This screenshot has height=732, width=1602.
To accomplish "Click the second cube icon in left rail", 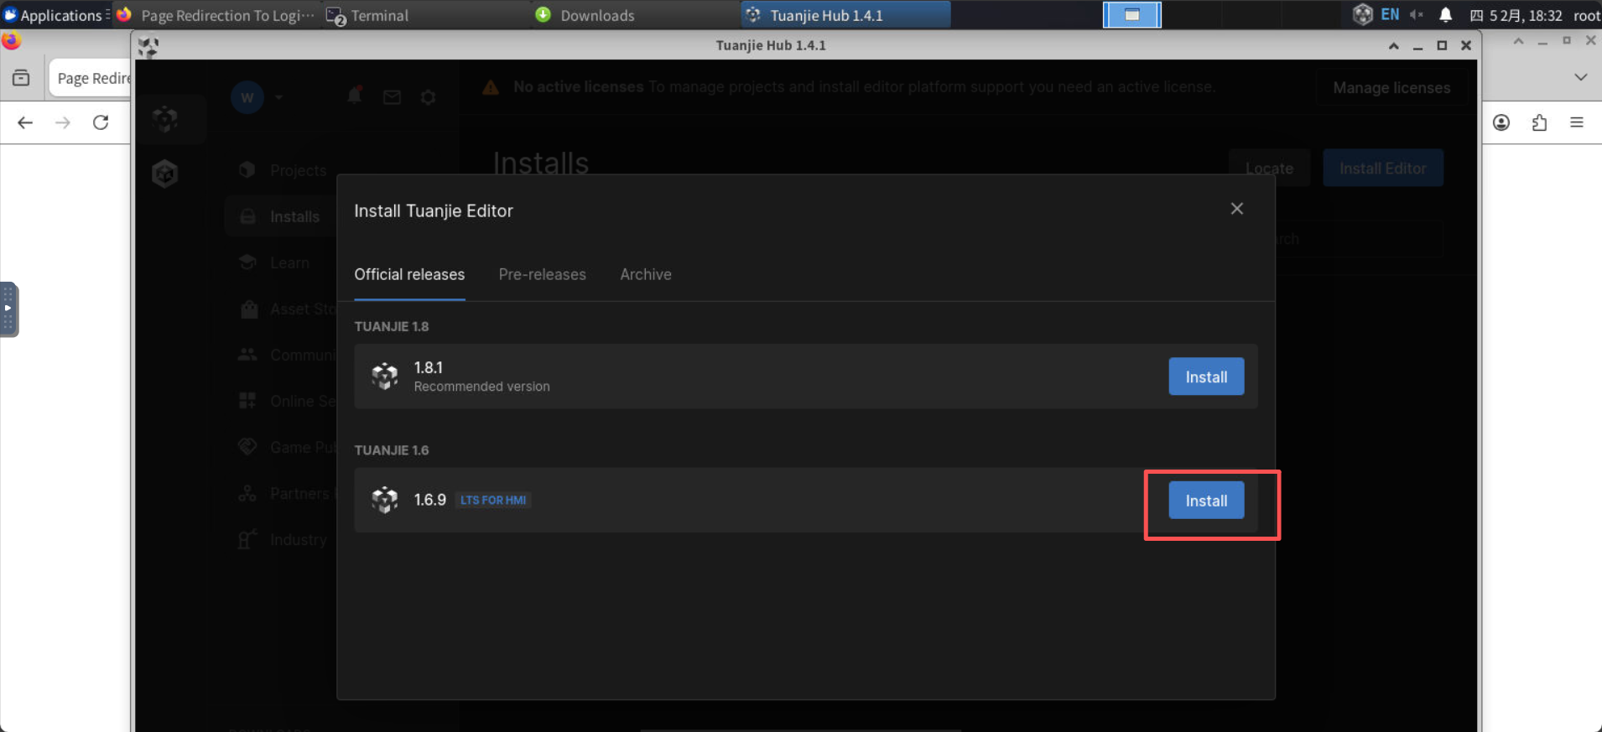I will [165, 174].
